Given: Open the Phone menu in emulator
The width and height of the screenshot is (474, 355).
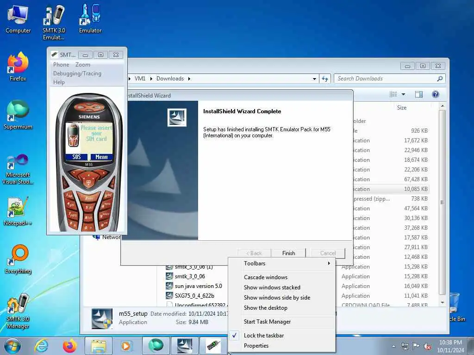Looking at the screenshot, I should 61,65.
